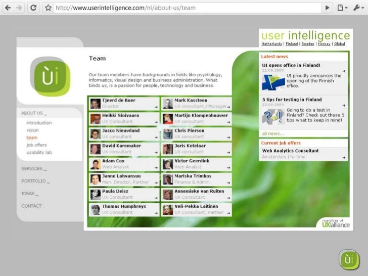Open Martijn Klompenhouwer's profile name
Screen dimensions: 368x276
[x=201, y=115]
